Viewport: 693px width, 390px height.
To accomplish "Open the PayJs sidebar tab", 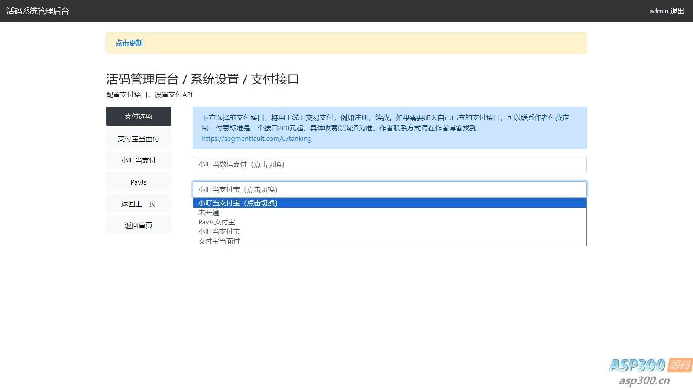I will click(139, 182).
